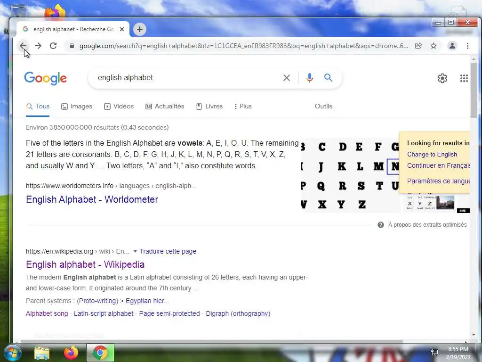Click the scrollbar up arrow
The image size is (482, 362).
coord(474,59)
